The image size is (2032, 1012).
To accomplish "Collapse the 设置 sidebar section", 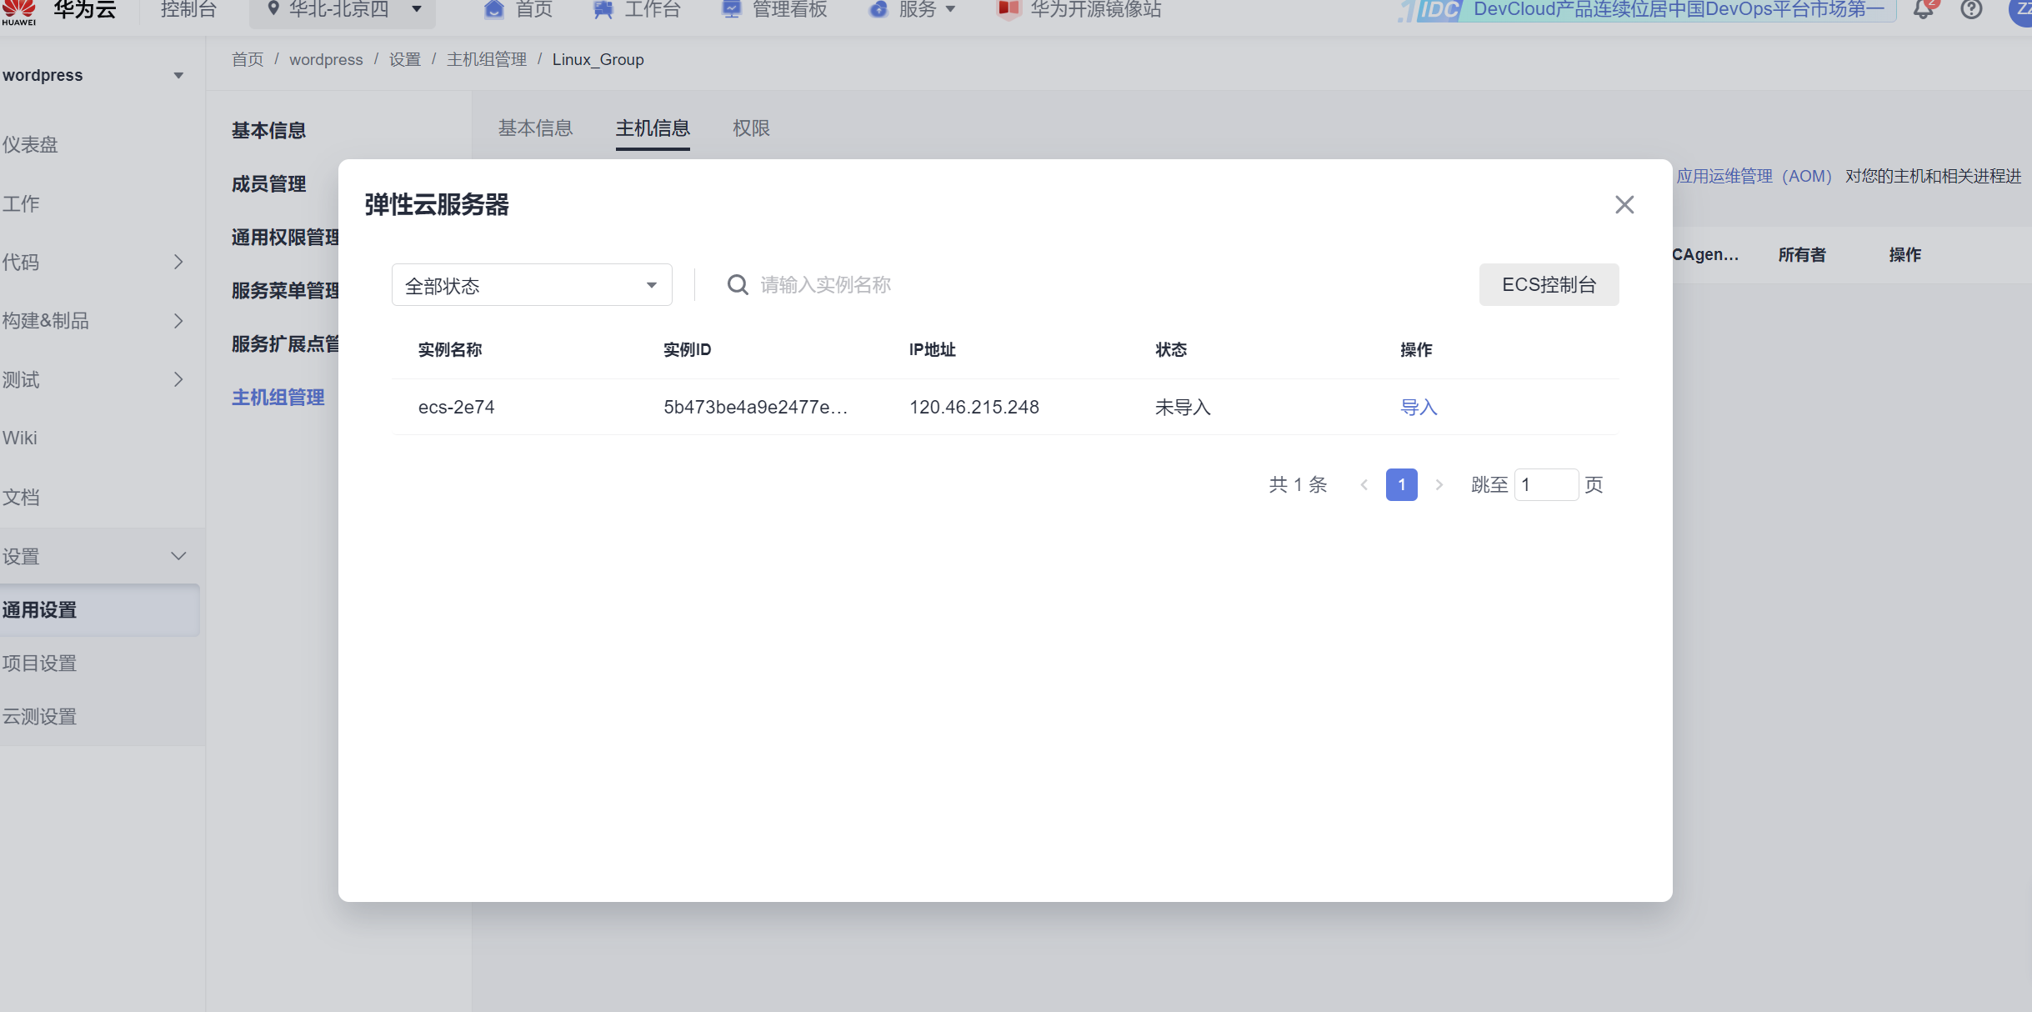I will point(178,556).
